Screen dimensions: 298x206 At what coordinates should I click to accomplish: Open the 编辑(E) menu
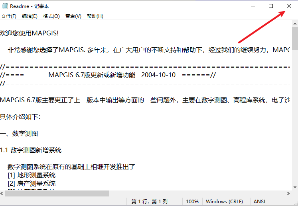30,16
